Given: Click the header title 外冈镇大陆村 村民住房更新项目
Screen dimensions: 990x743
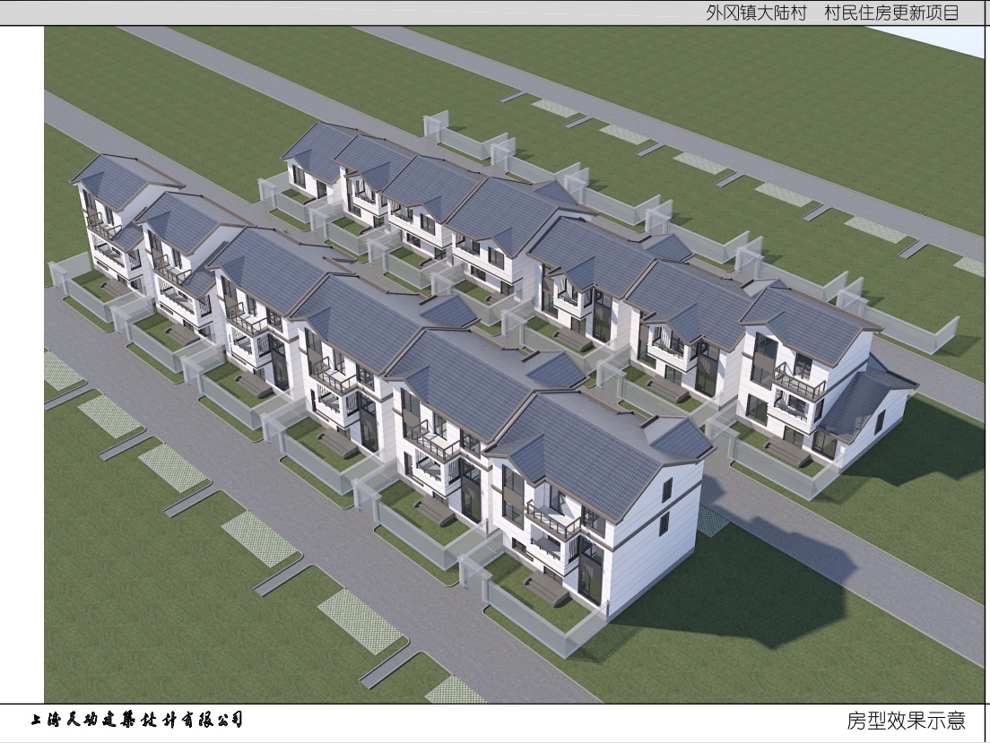Looking at the screenshot, I should pos(832,13).
